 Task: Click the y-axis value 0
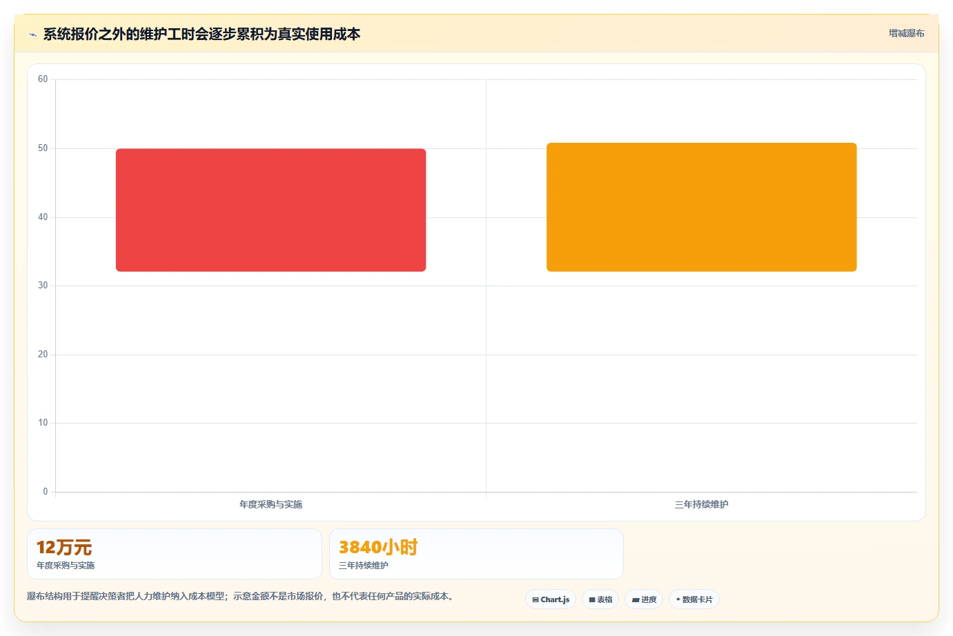click(46, 492)
